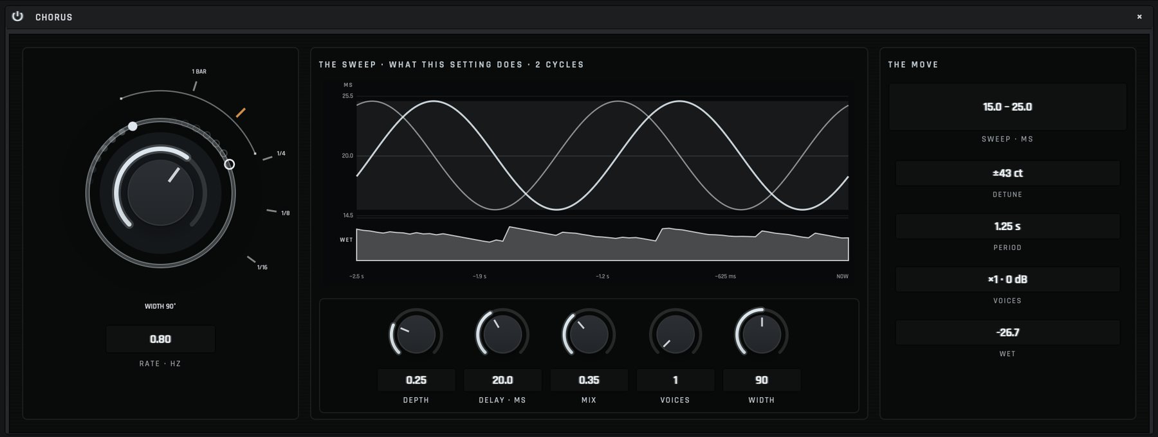
Task: Click the 25.5 axis label
Action: [x=347, y=96]
